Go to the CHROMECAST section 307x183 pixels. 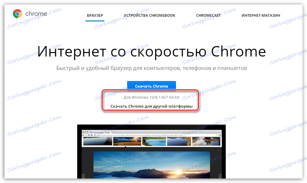(208, 16)
